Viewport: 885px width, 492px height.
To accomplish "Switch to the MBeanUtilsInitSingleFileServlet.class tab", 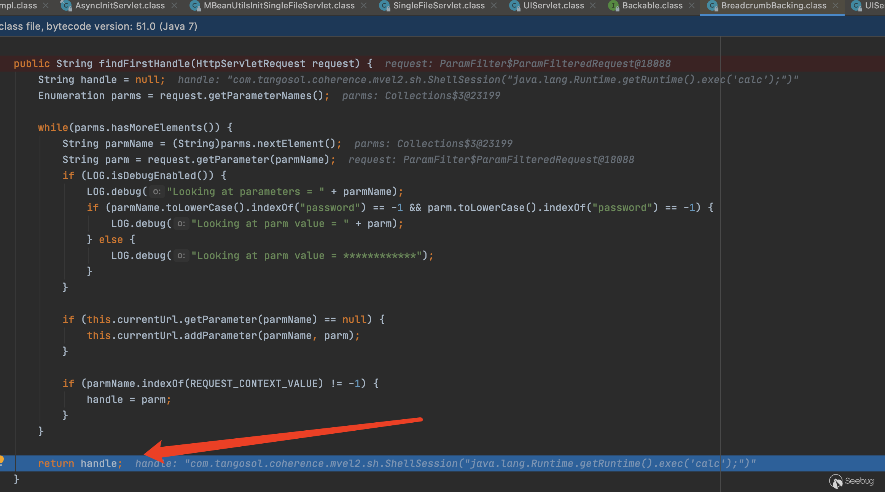I will 279,6.
